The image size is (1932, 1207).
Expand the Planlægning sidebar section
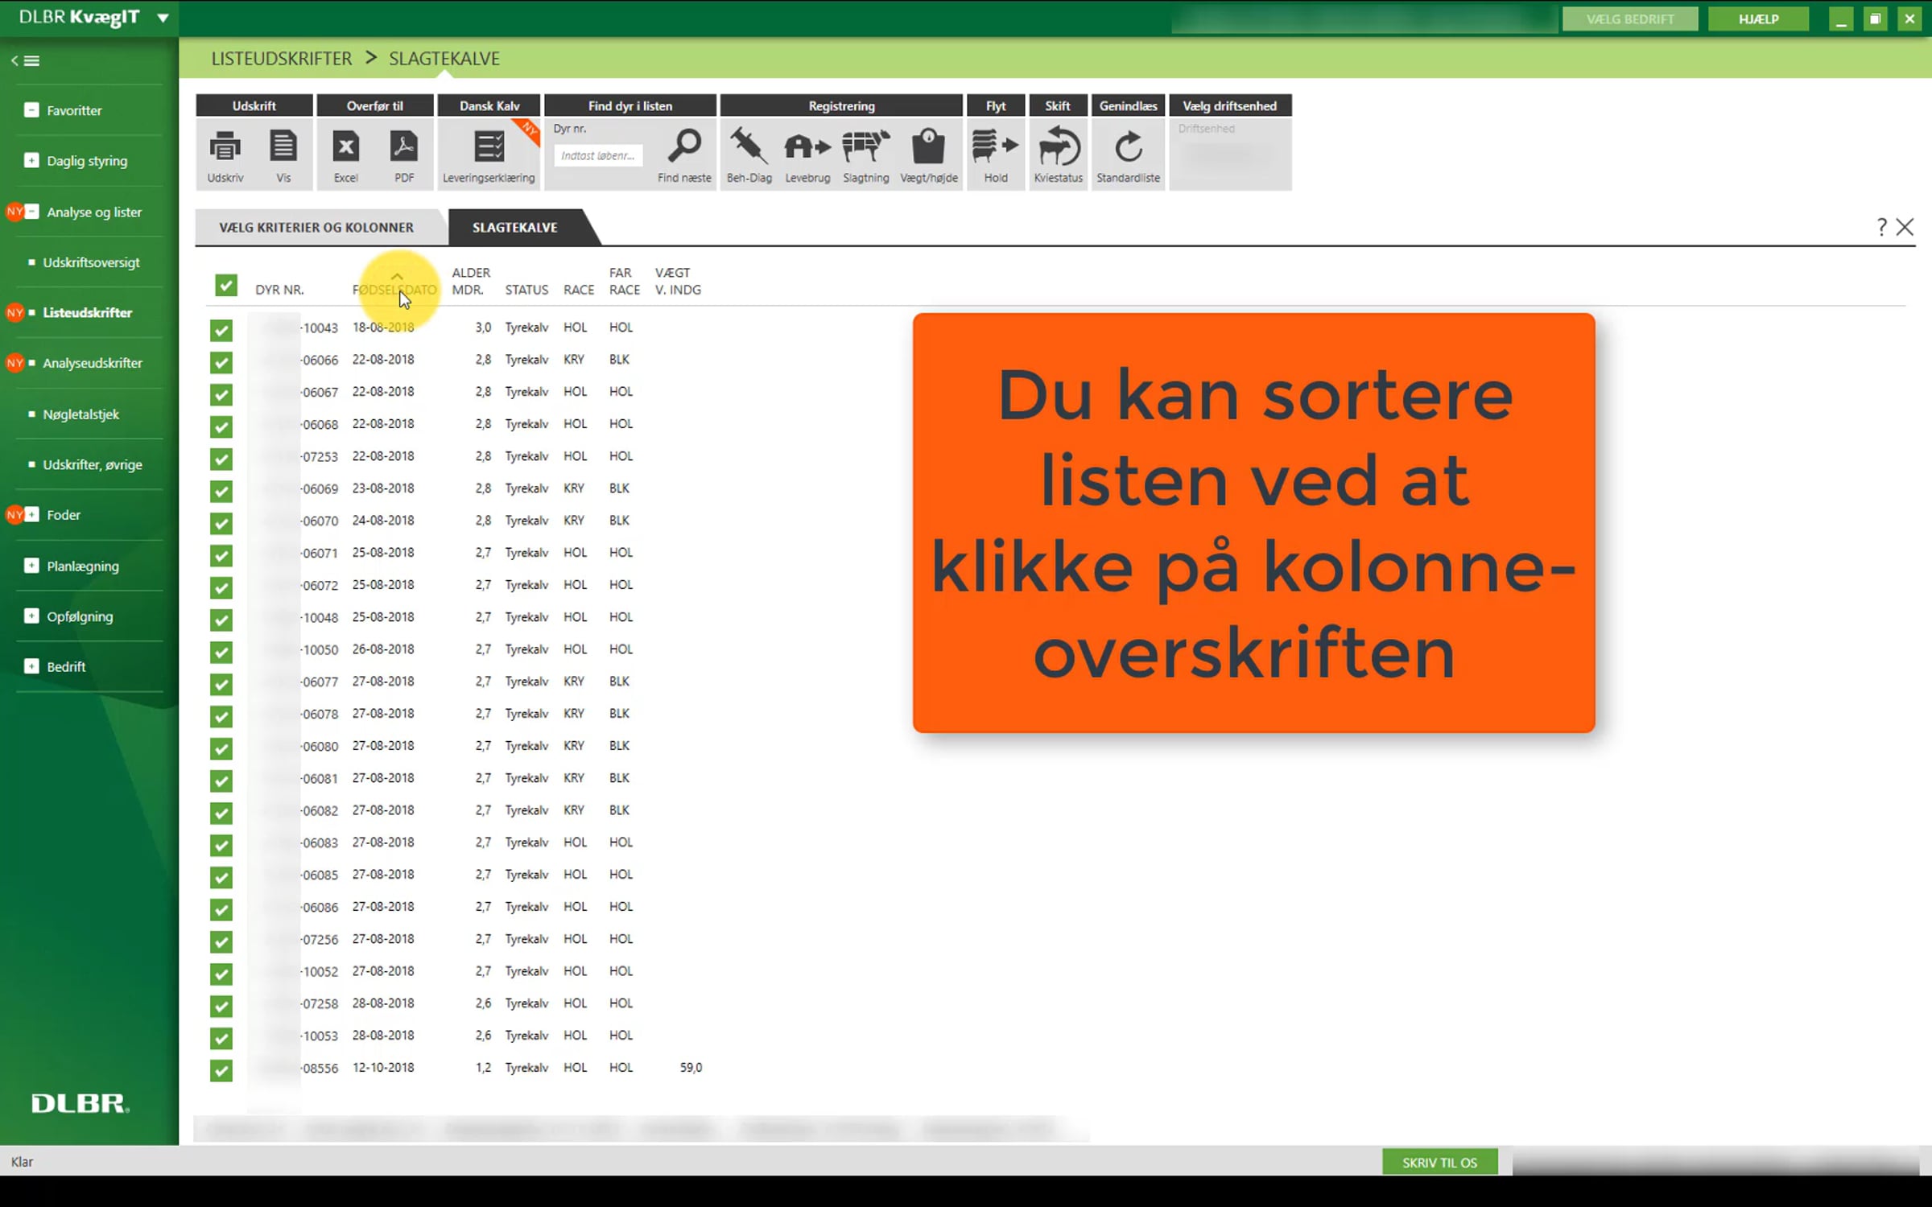pos(31,566)
